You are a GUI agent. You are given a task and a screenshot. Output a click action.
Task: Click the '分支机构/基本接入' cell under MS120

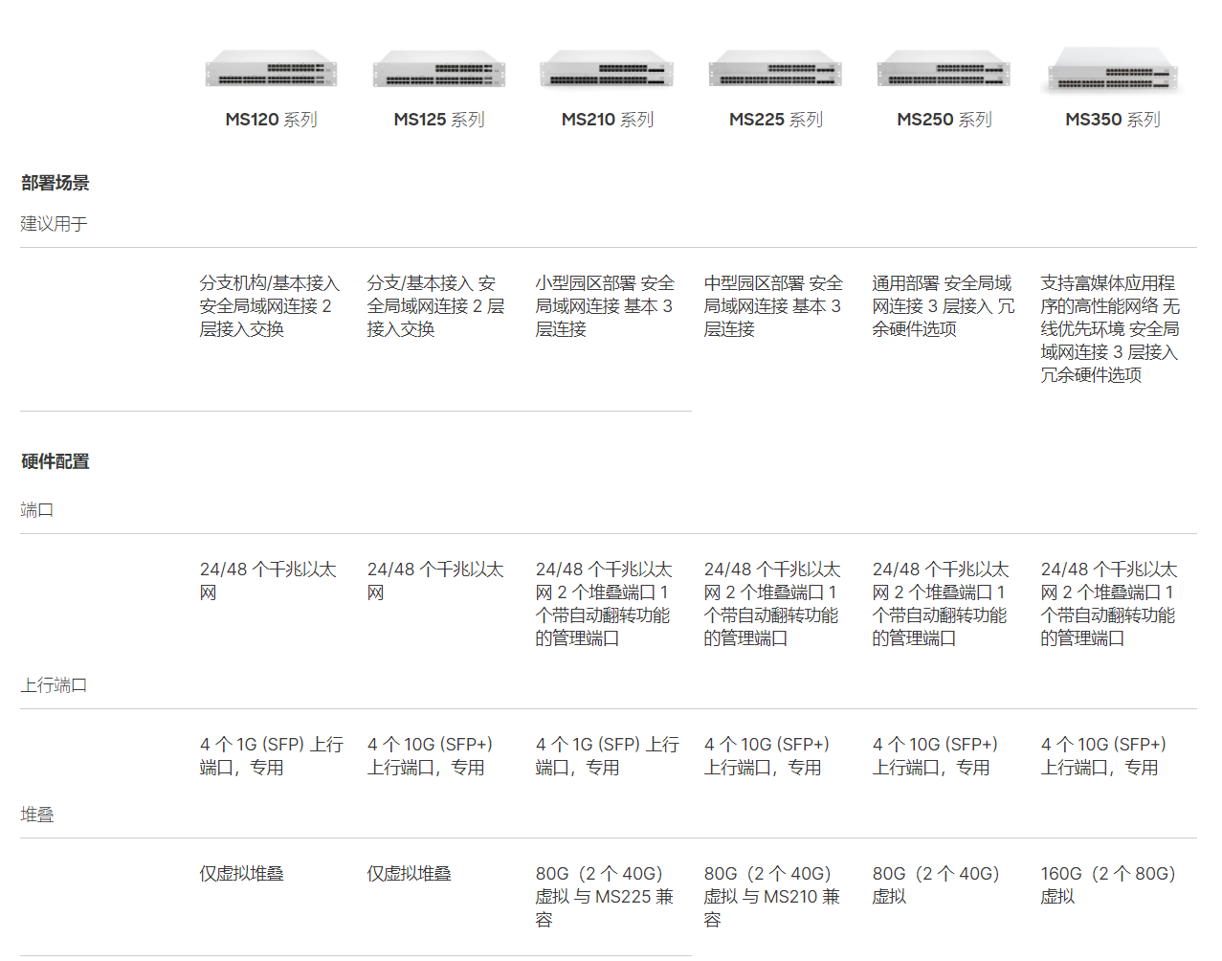click(270, 306)
